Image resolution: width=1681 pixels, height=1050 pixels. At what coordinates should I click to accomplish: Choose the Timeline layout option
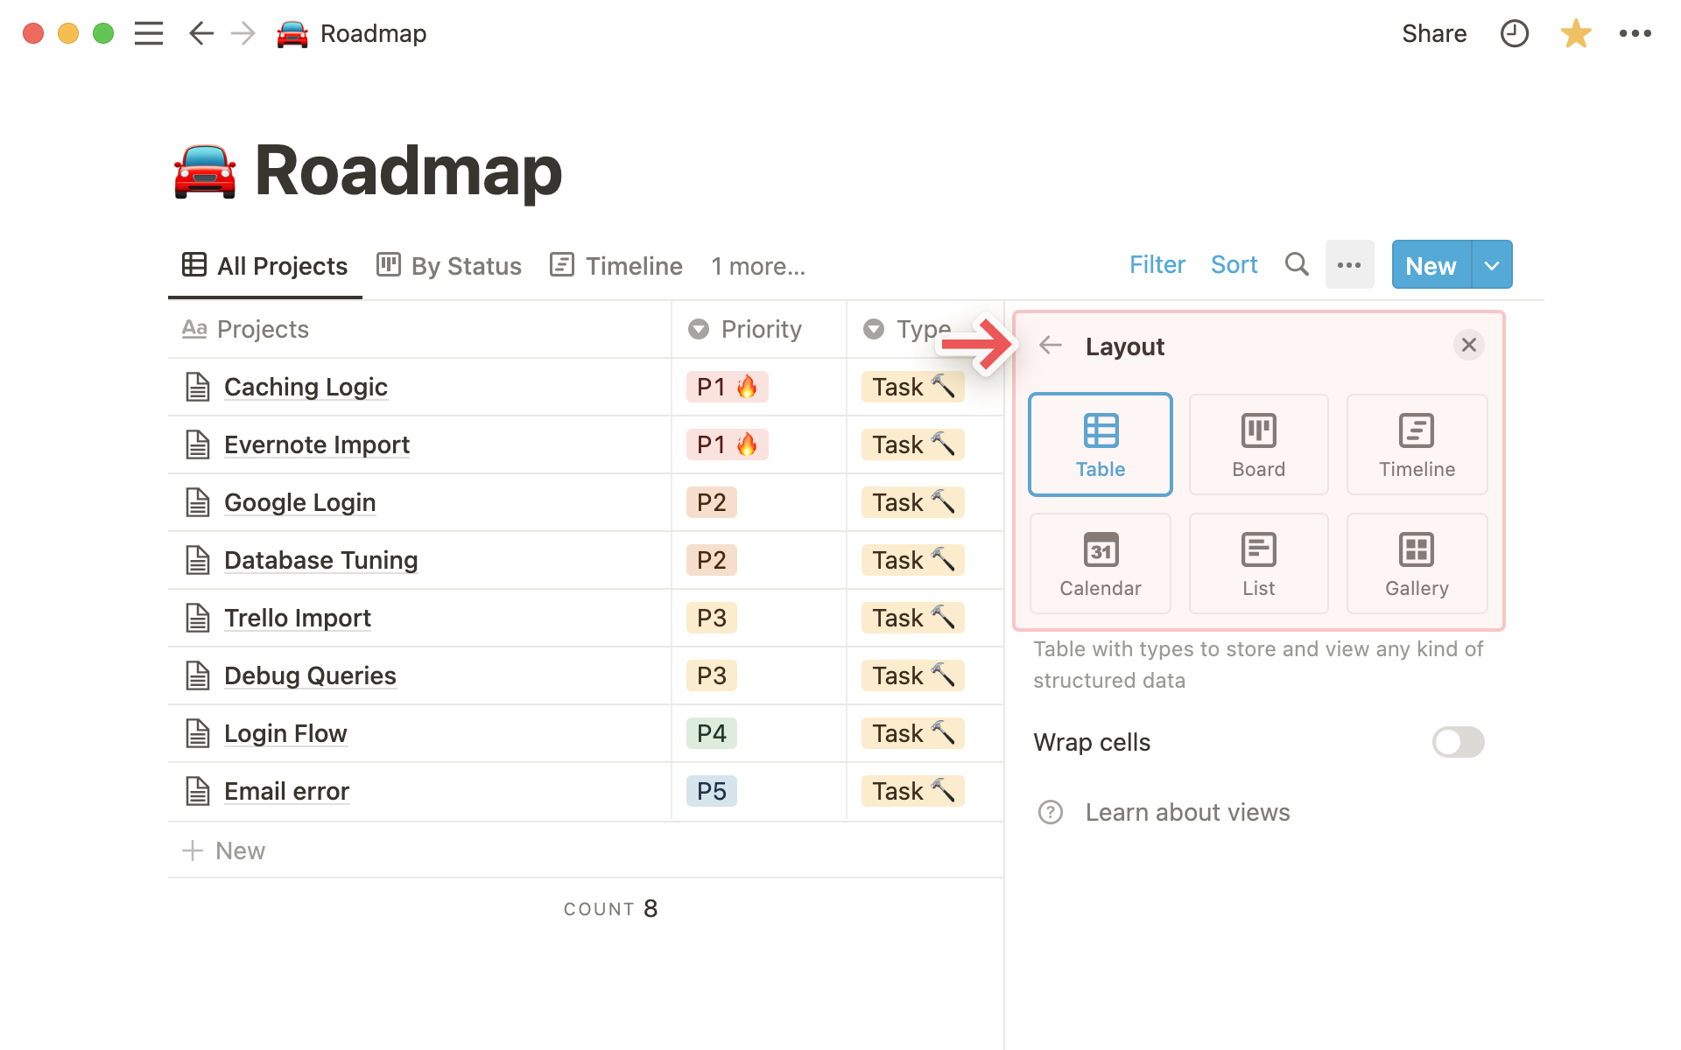pyautogui.click(x=1416, y=444)
